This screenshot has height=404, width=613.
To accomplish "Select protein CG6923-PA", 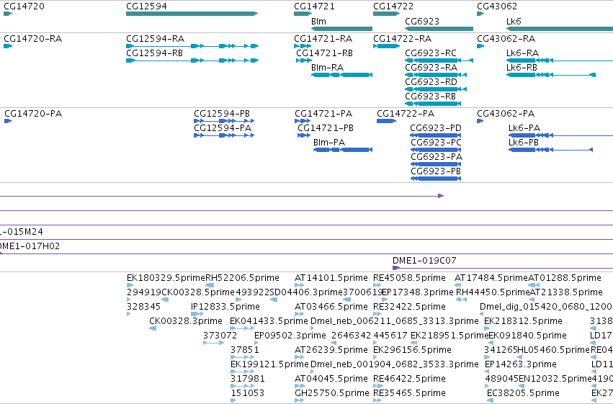I will (436, 164).
